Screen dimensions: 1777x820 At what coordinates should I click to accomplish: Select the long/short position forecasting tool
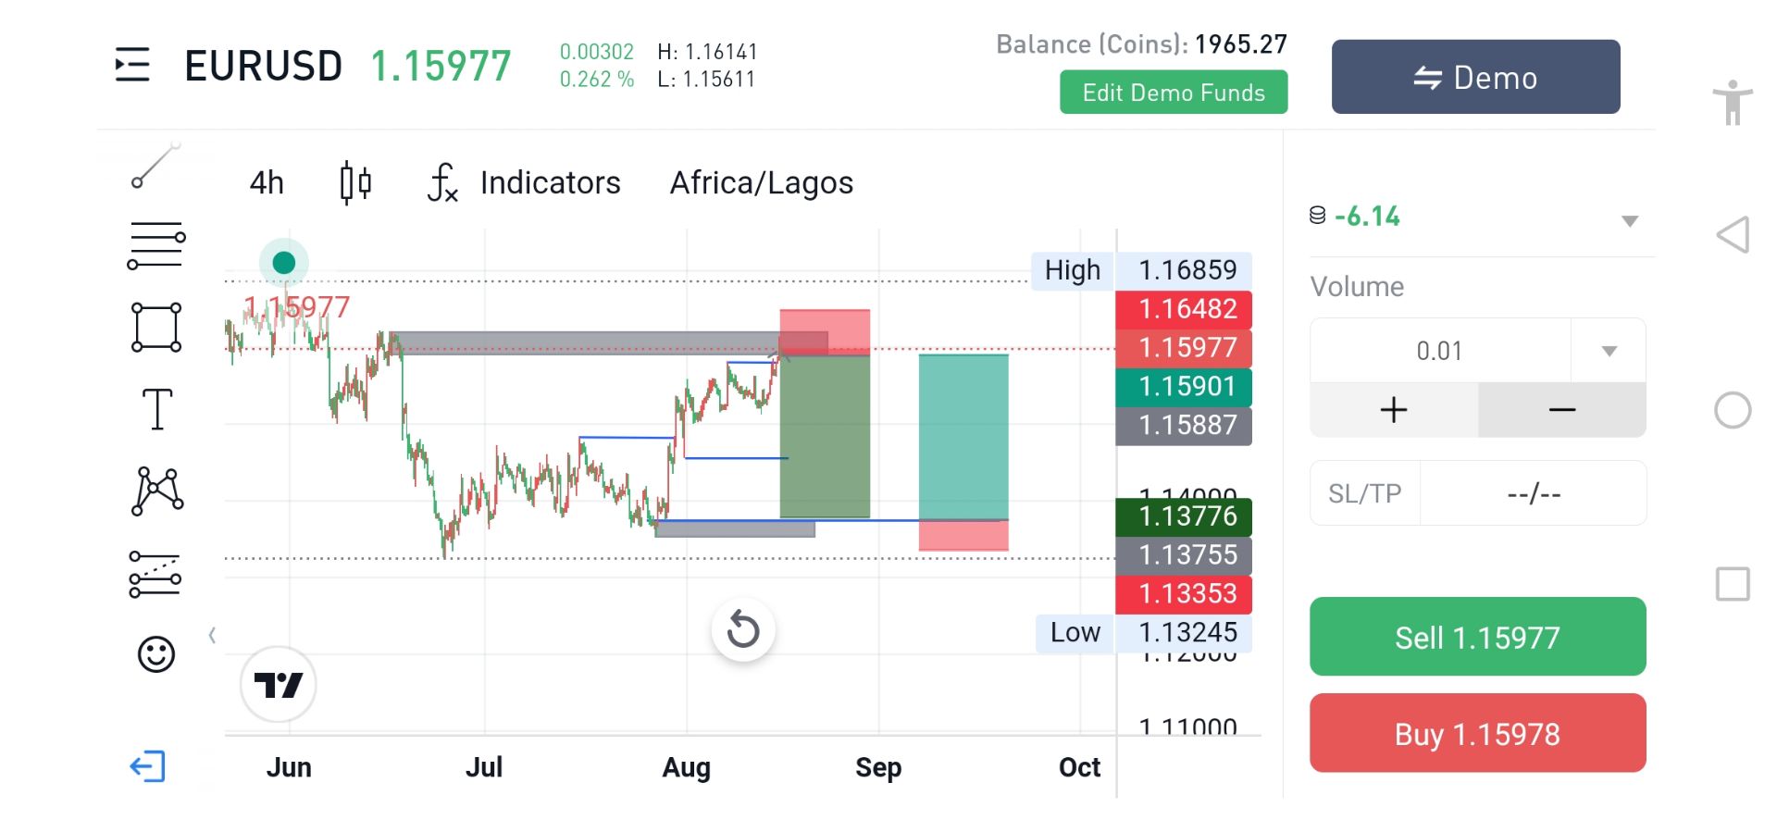(155, 574)
